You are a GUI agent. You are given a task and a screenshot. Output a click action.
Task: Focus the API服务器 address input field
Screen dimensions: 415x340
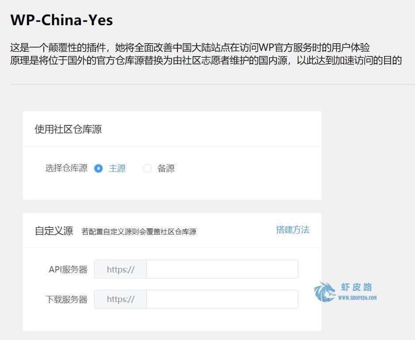(222, 269)
